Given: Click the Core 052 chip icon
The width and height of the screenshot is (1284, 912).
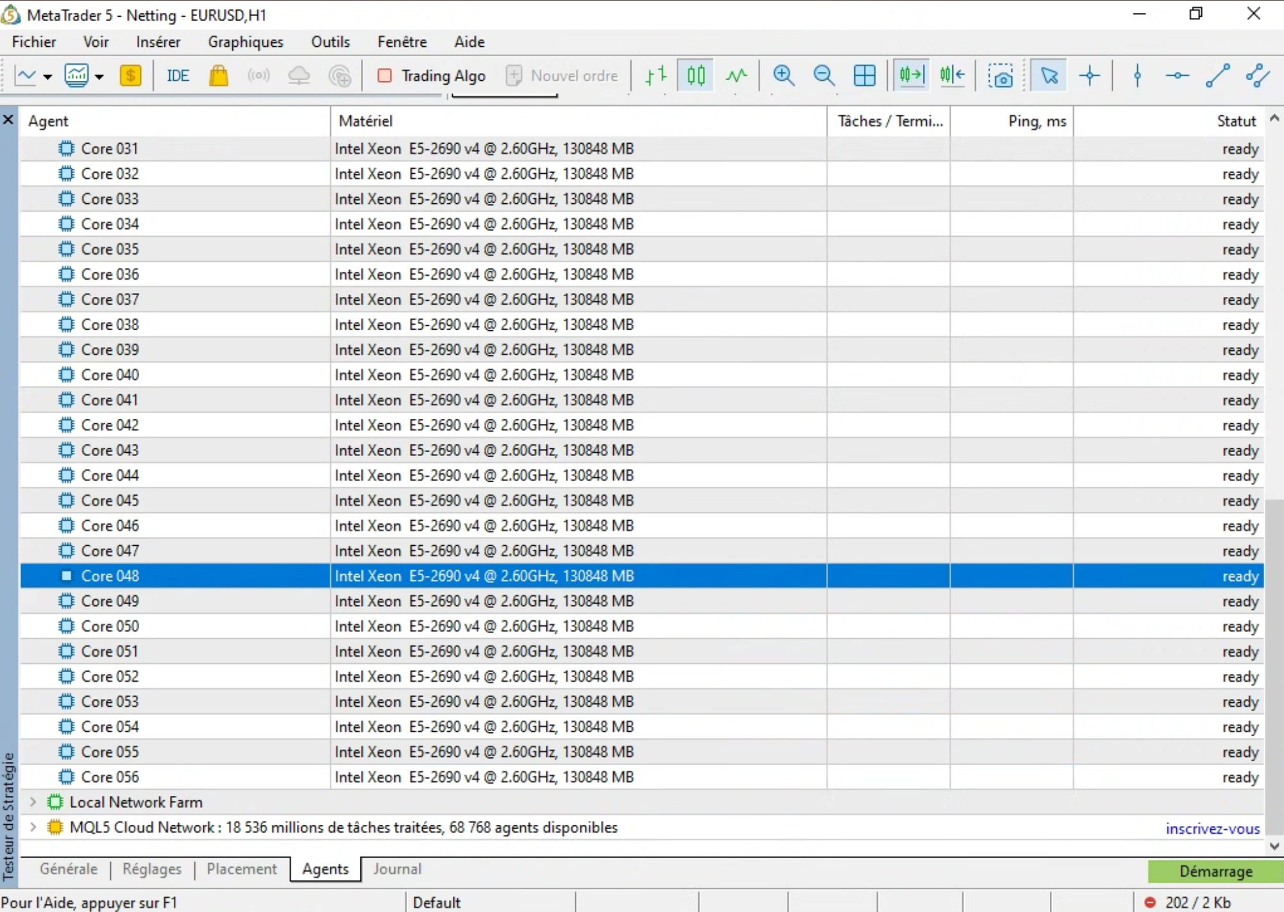Looking at the screenshot, I should [66, 676].
